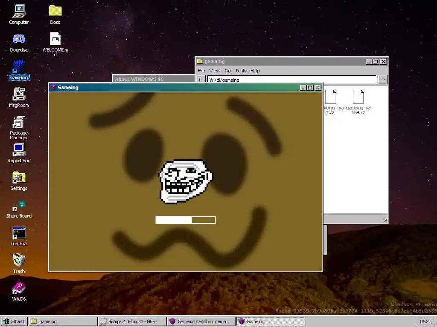Screen dimensions: 437x327
Task: Select the active Gameing taskbar button
Action: click(x=271, y=321)
